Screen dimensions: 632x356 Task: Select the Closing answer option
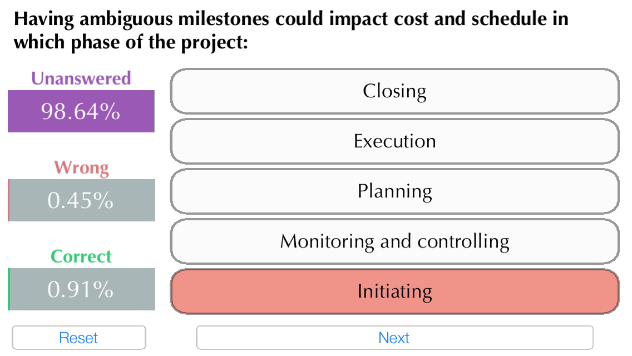pyautogui.click(x=394, y=91)
